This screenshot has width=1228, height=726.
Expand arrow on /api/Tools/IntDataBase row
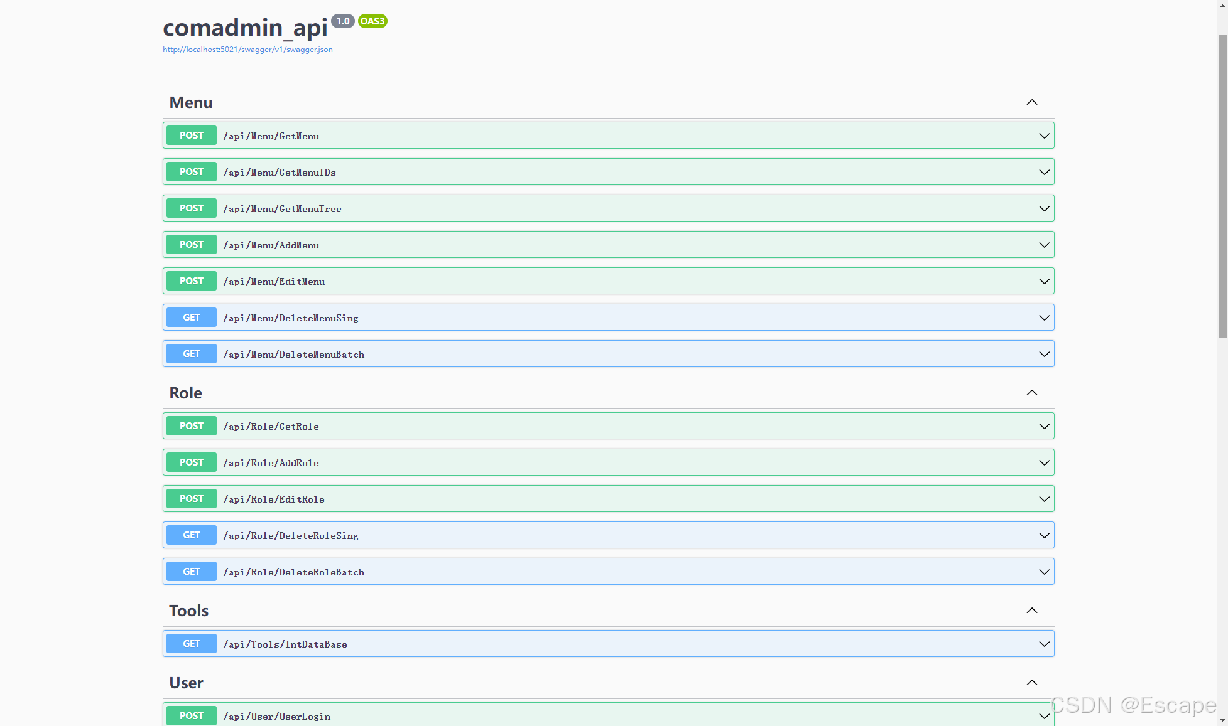[x=1044, y=644]
